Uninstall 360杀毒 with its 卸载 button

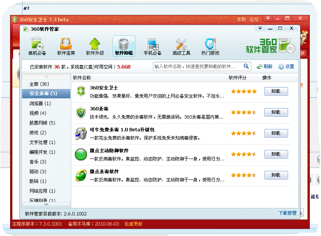(x=276, y=112)
